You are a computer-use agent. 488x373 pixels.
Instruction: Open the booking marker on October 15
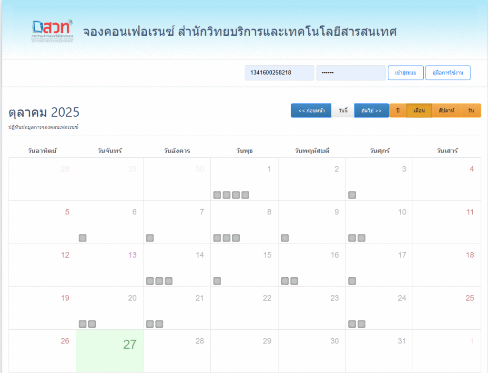(x=217, y=281)
